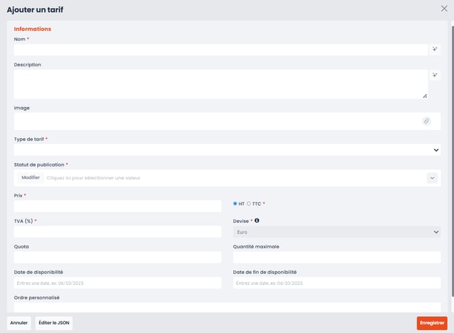Select the TTC radio button

[x=249, y=203]
